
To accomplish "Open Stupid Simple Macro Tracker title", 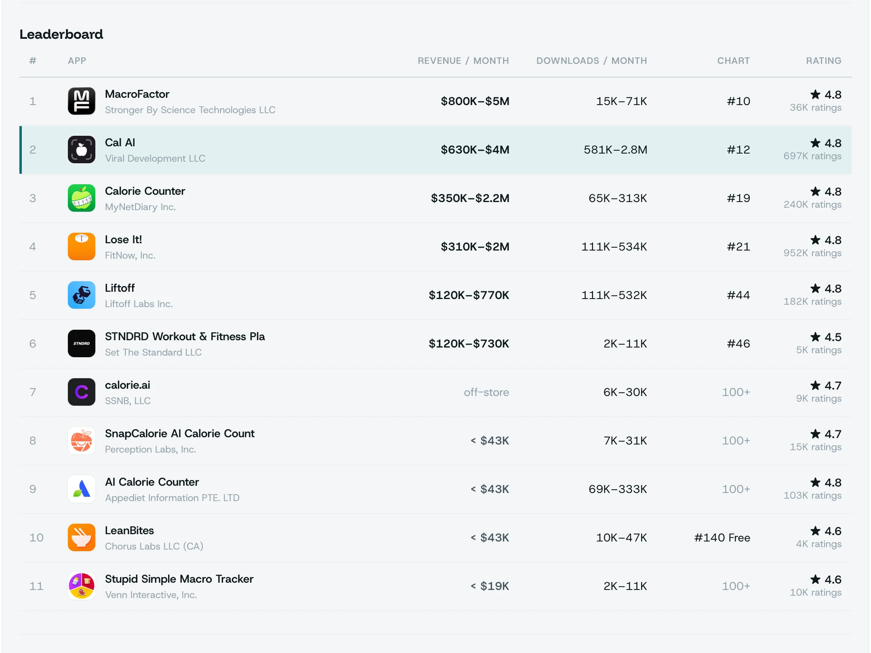I will tap(179, 579).
